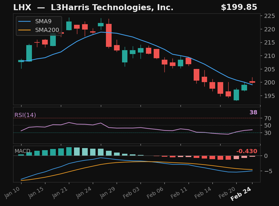Click the 215 price axis label

[x=269, y=43]
